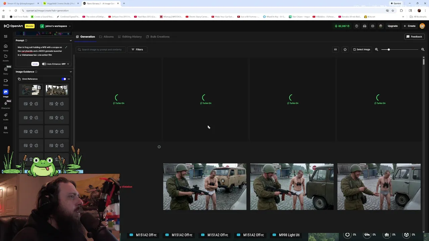Open the video tutorials icon in header
This screenshot has width=429, height=241.
(373, 26)
